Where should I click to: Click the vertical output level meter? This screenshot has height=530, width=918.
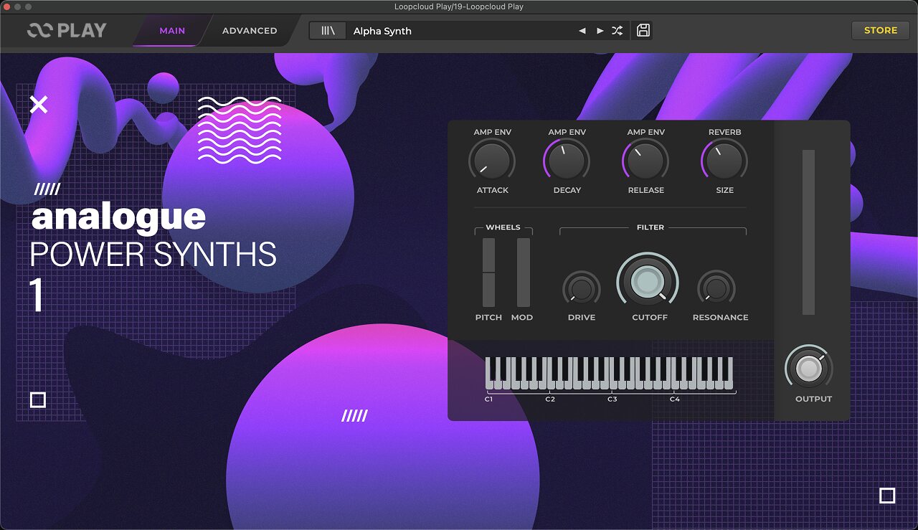[x=809, y=232]
